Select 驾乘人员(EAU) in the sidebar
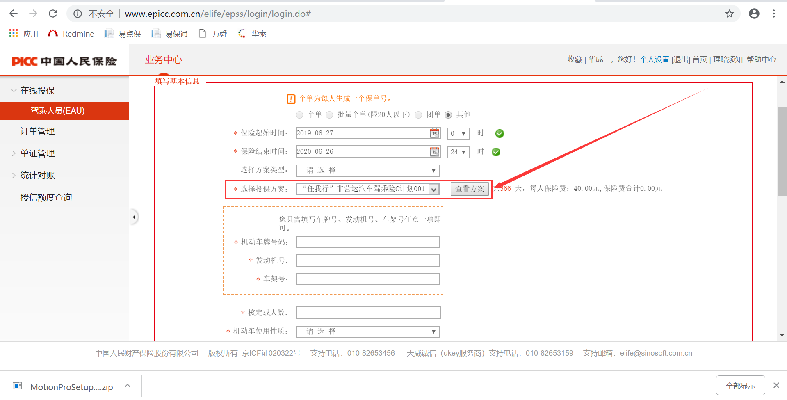The width and height of the screenshot is (787, 400). (64, 111)
